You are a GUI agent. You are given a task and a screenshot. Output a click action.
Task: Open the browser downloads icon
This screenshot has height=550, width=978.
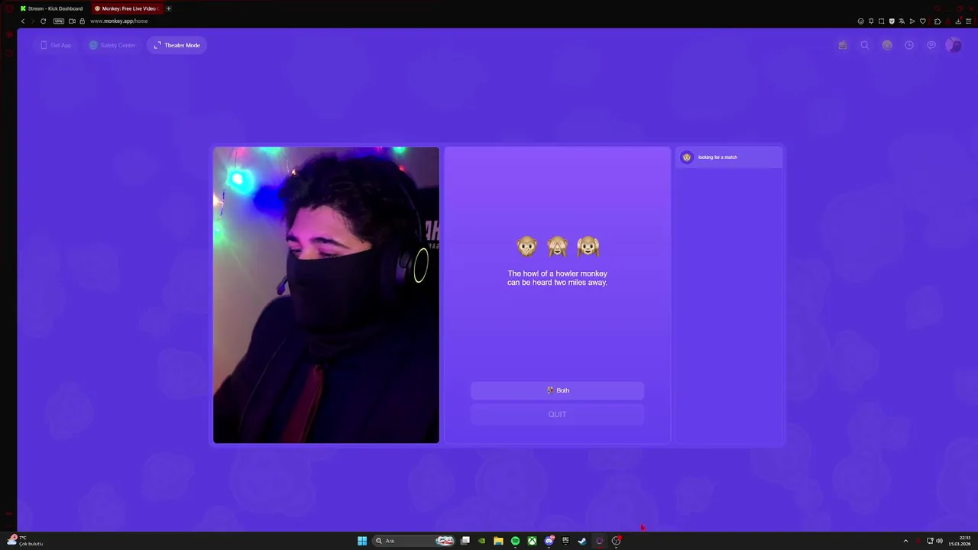(x=958, y=21)
